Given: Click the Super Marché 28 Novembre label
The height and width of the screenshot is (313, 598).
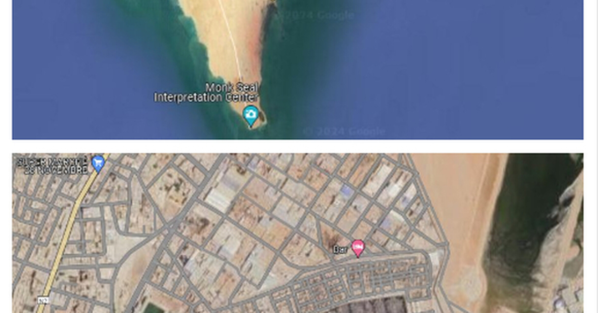Looking at the screenshot, I should click(52, 166).
